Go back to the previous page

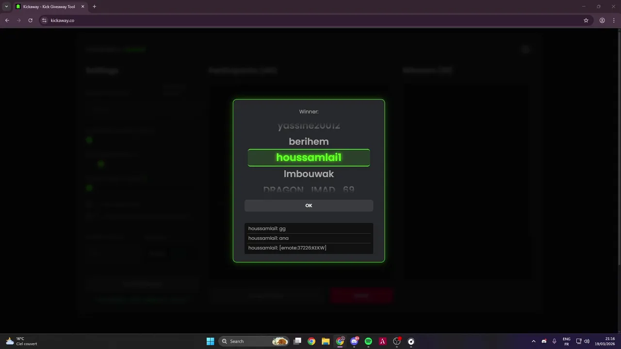tap(7, 20)
